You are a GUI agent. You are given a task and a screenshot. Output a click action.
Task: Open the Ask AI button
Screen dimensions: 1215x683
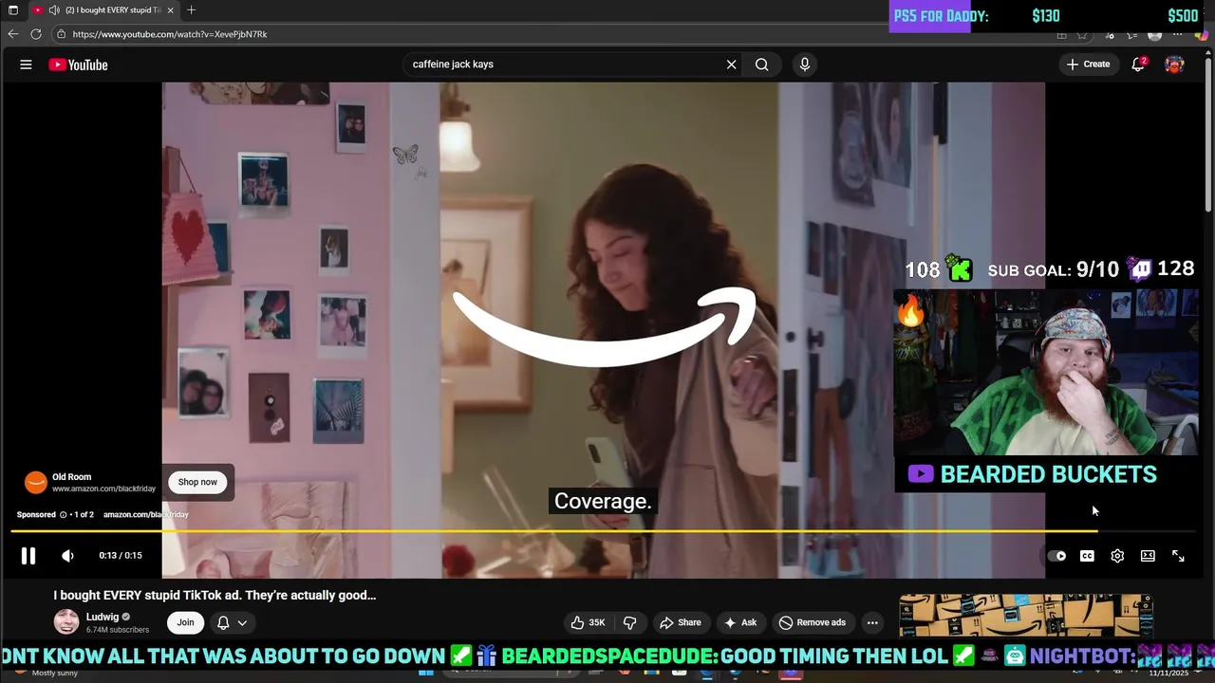coord(739,622)
